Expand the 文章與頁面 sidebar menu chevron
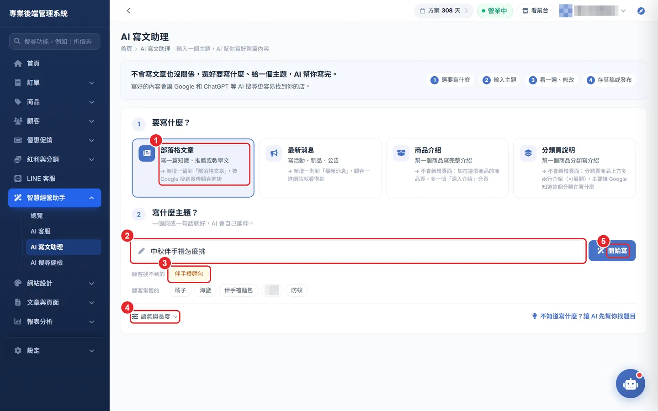The image size is (658, 411). coord(91,302)
